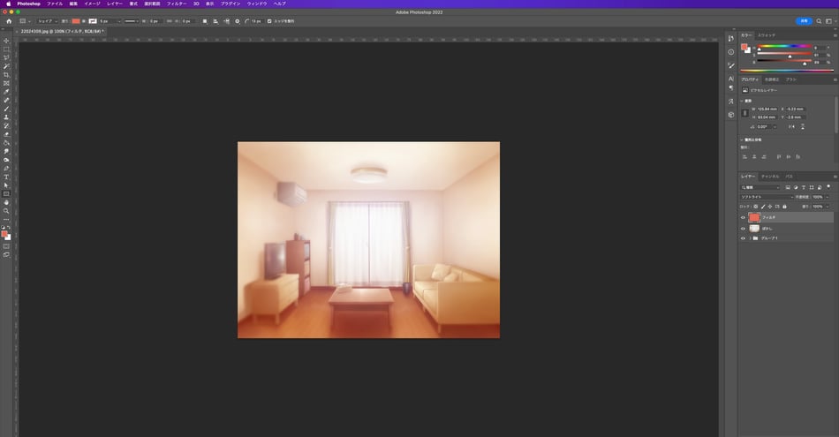The height and width of the screenshot is (437, 839).
Task: Select the Frame tool
Action: (x=6, y=84)
